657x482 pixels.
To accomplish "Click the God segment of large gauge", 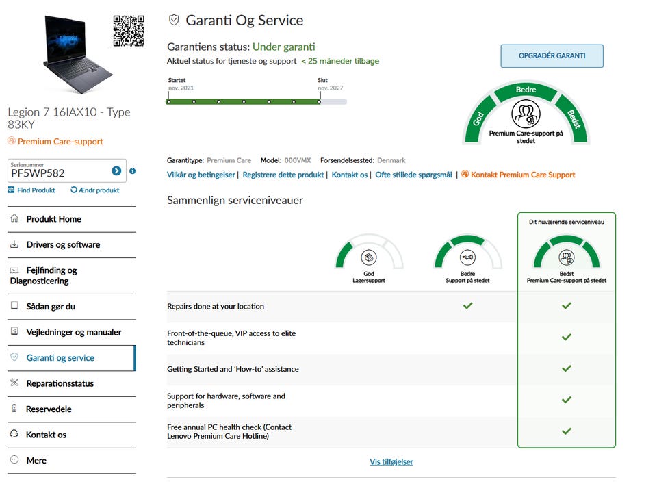I will 478,119.
